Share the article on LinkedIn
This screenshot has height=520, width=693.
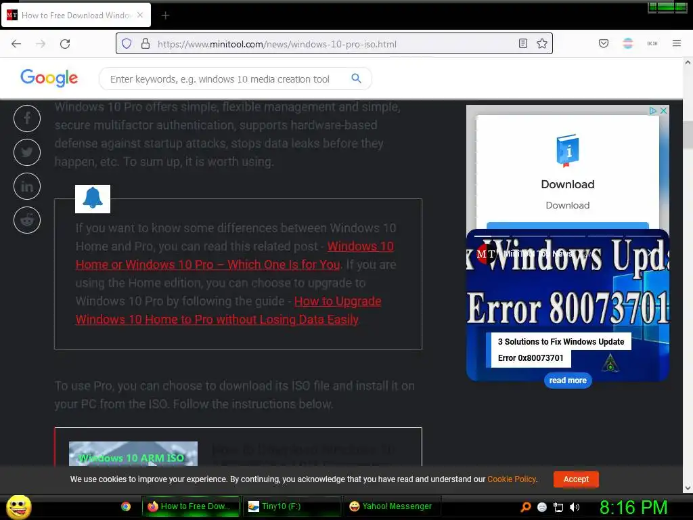27,186
